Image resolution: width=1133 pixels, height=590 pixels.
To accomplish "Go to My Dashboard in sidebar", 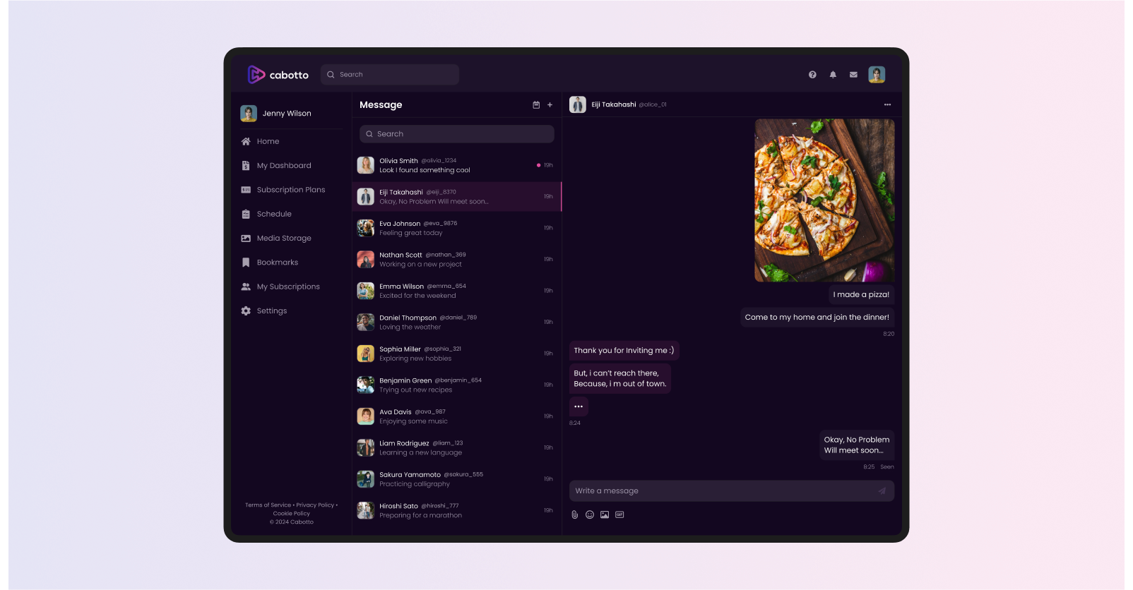I will [283, 166].
